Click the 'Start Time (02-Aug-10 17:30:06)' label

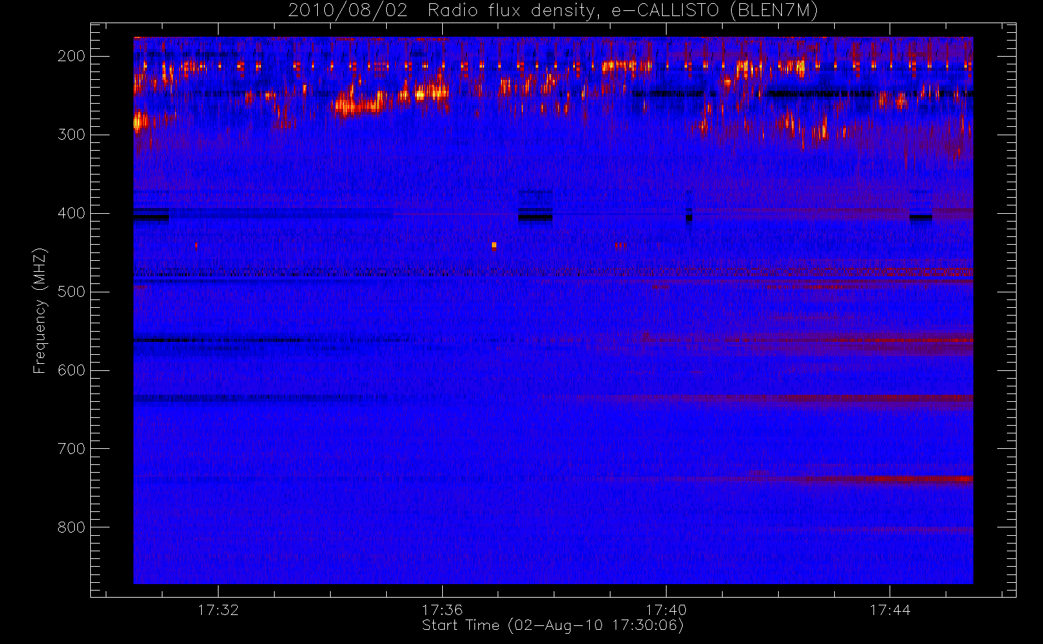click(552, 625)
